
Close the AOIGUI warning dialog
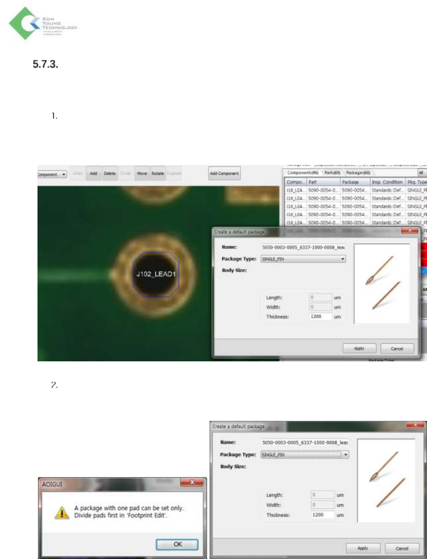tap(193, 483)
